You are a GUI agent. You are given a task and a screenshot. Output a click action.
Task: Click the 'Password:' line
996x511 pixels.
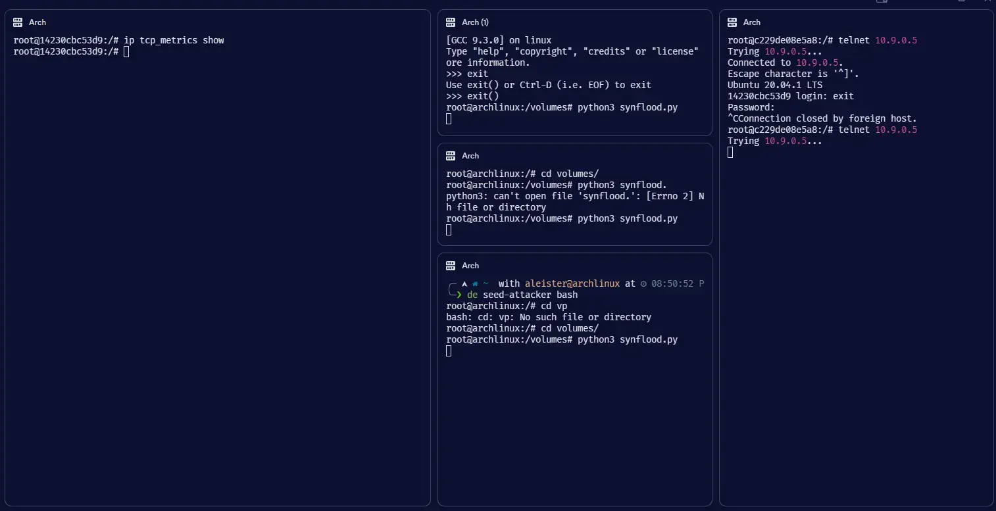click(751, 107)
